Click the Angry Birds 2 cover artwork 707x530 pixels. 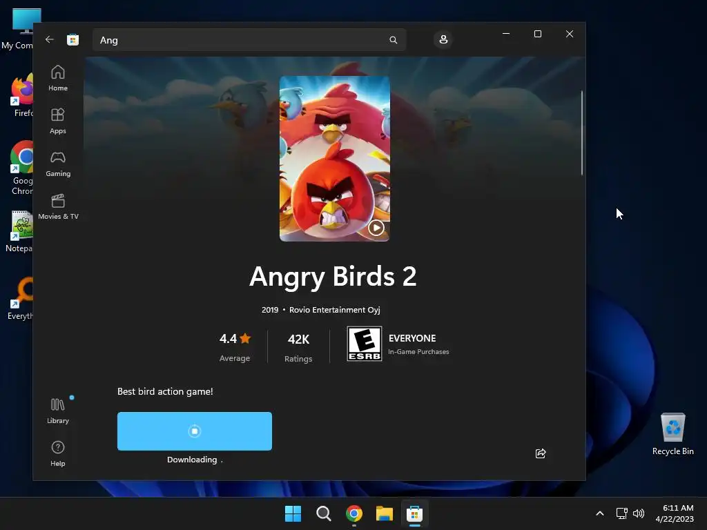335,159
